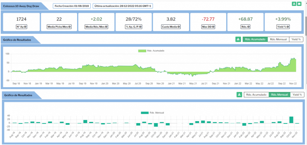Download the monthly results chart
This screenshot has height=145, width=307.
point(239,95)
